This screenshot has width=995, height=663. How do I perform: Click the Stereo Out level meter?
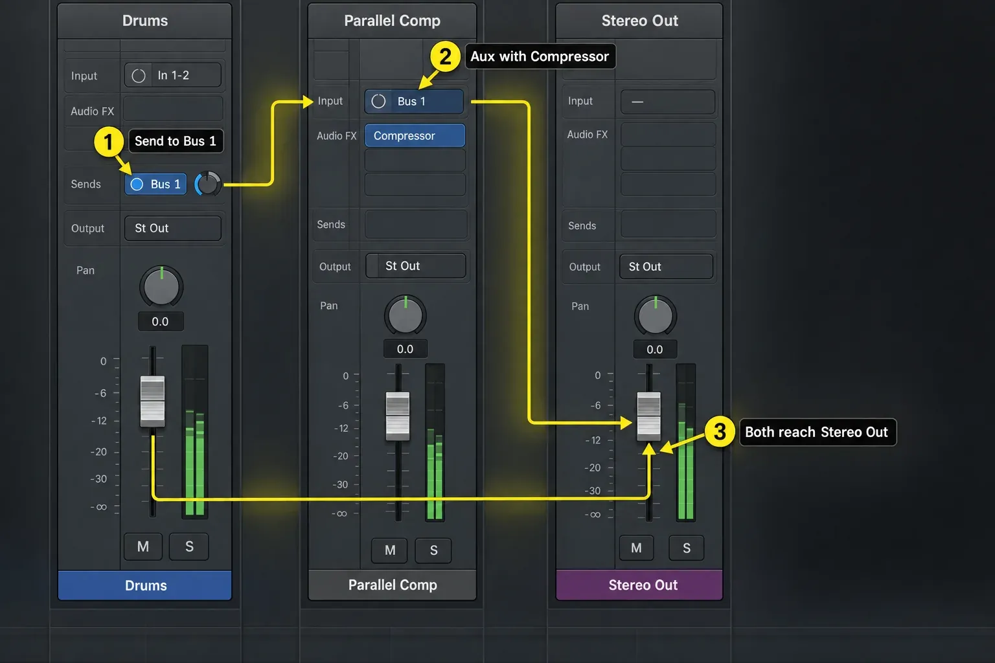coord(685,442)
